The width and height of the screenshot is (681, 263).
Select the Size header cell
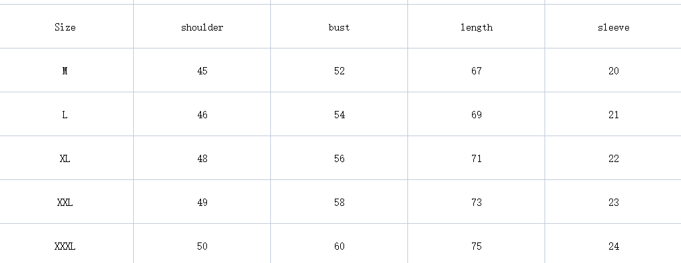(65, 27)
